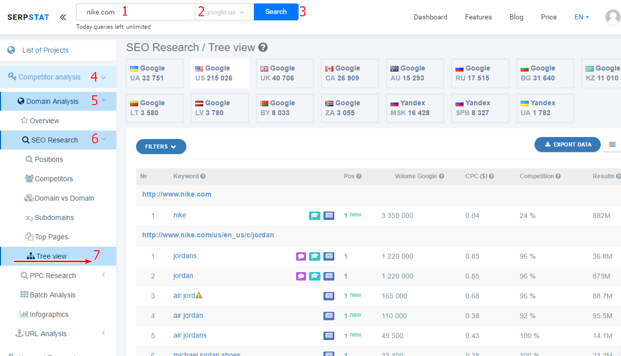Screen dimensions: 621x356
Task: Click help icon next to Competition column
Action: pyautogui.click(x=558, y=176)
